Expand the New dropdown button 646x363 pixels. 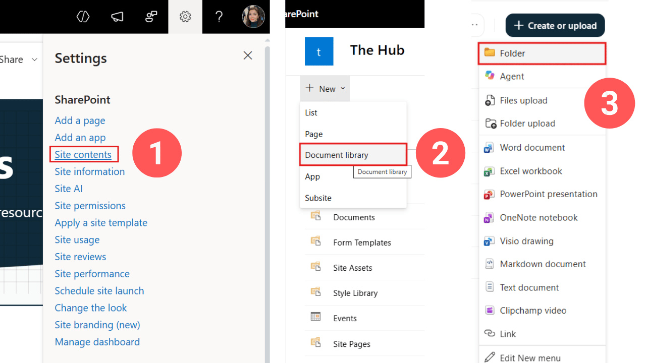click(x=325, y=89)
